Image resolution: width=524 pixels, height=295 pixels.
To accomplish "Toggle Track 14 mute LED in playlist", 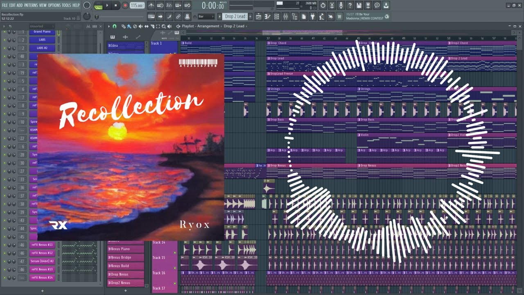I will [175, 253].
